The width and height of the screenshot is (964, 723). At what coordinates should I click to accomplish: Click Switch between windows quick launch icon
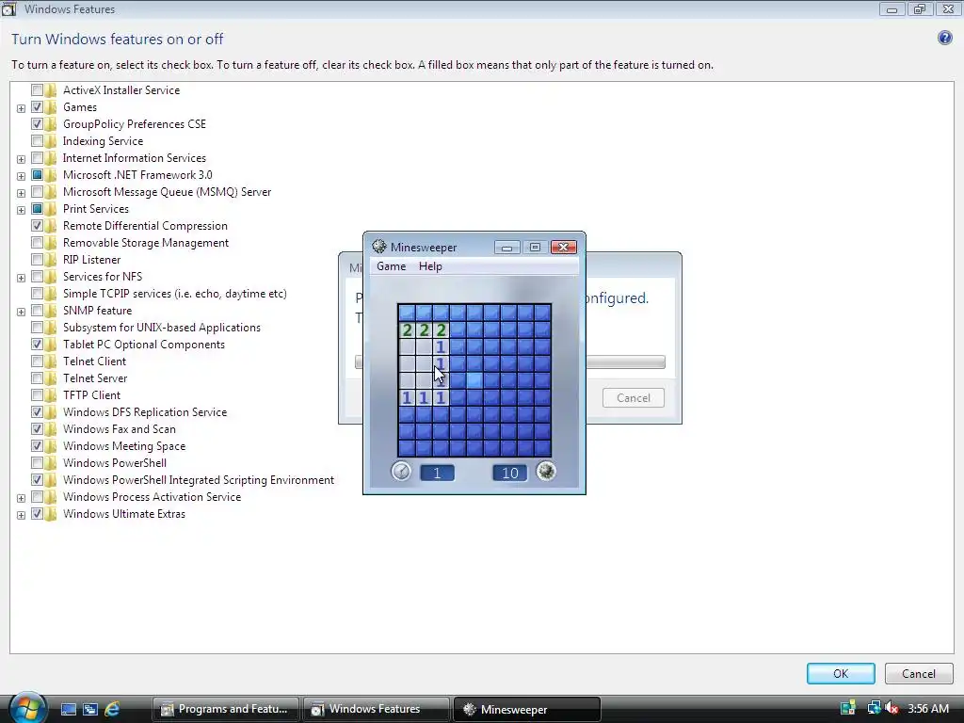(89, 709)
